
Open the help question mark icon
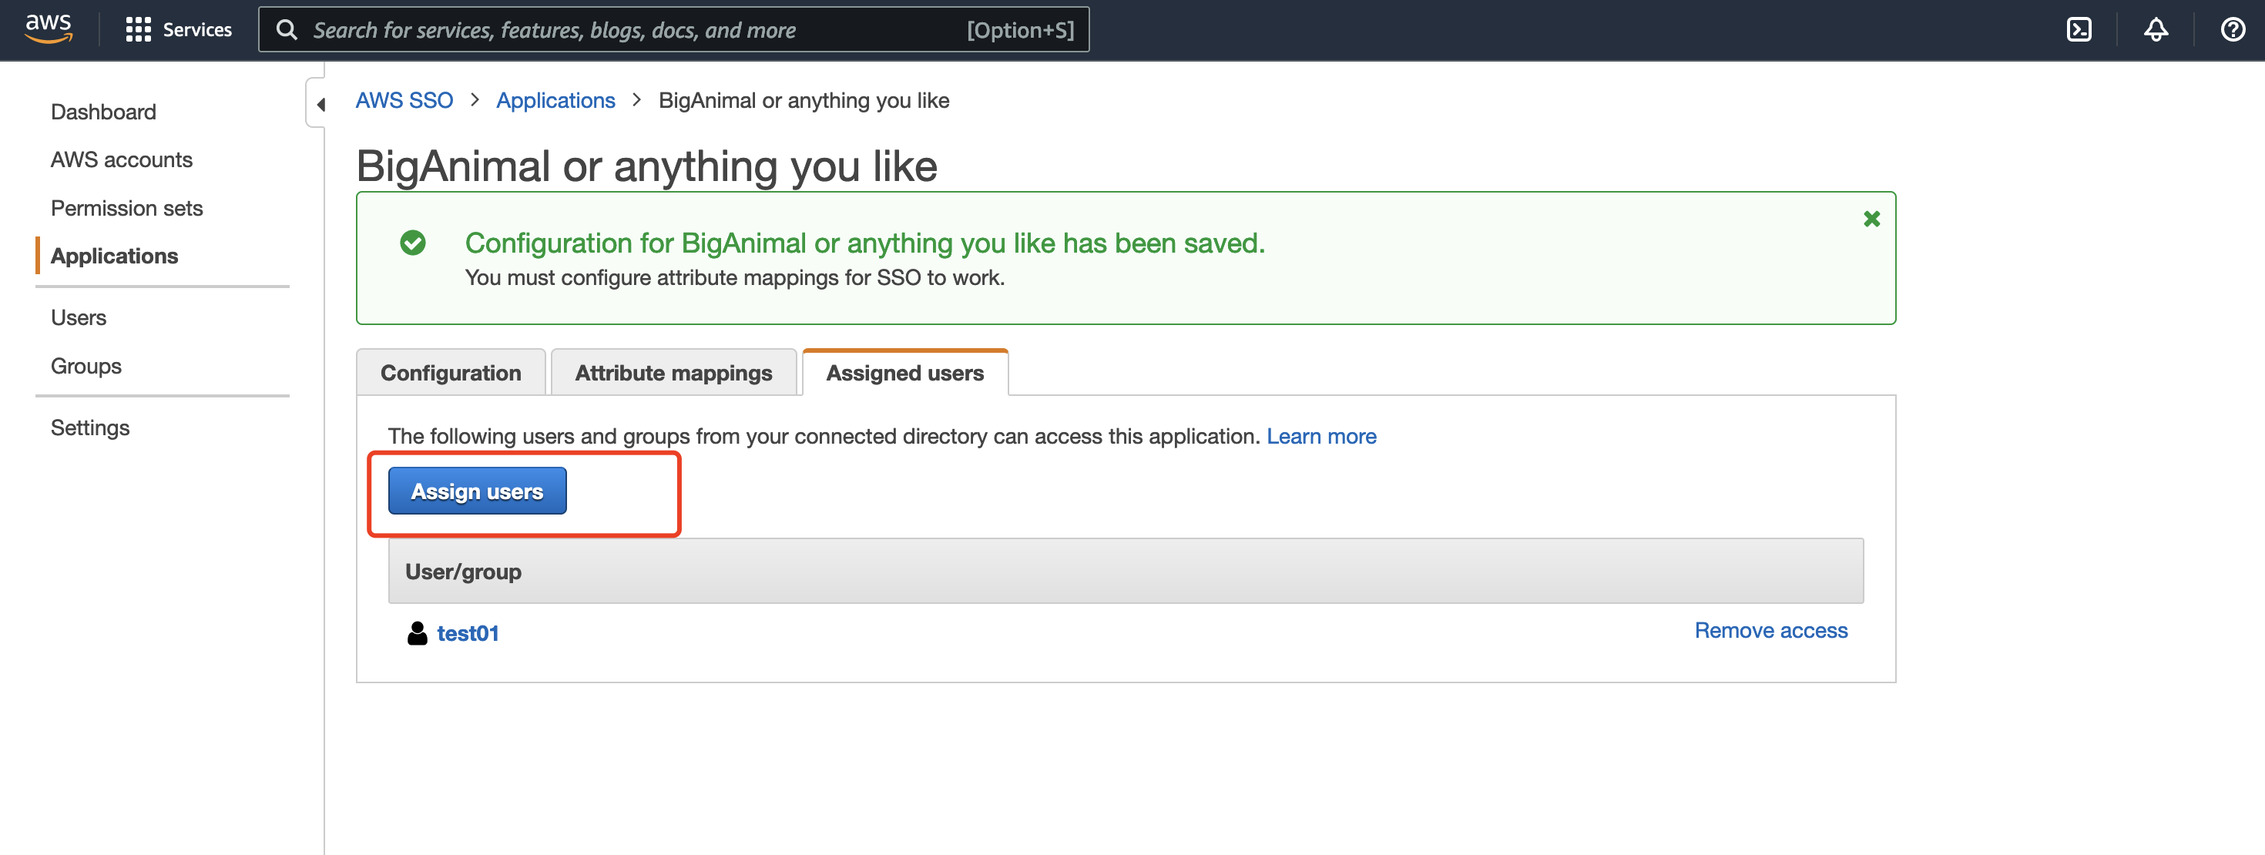click(2233, 30)
